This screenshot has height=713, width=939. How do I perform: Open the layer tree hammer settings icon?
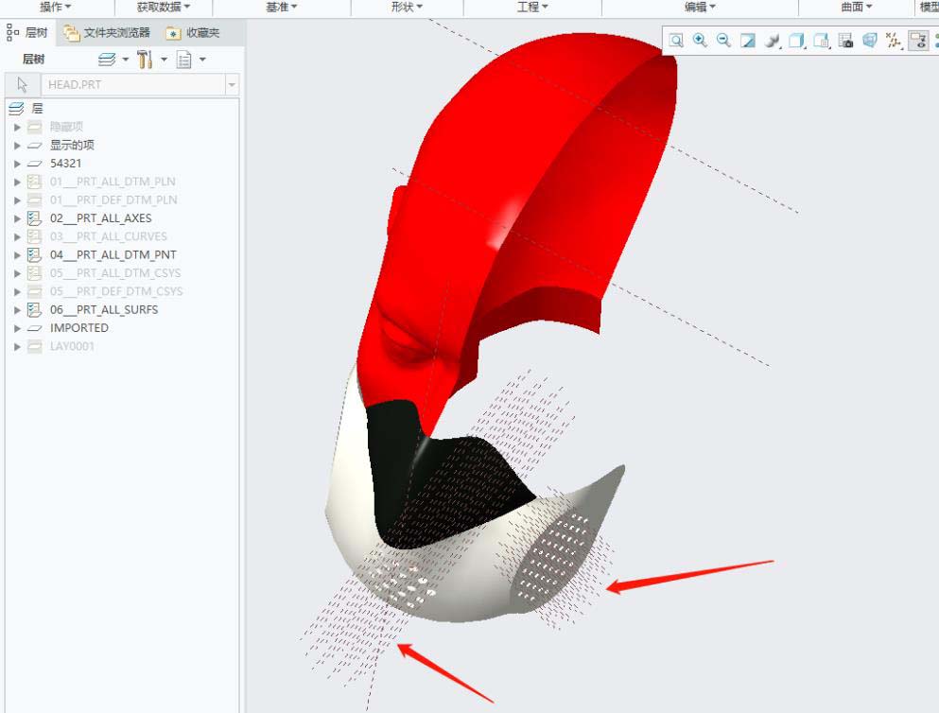[145, 60]
